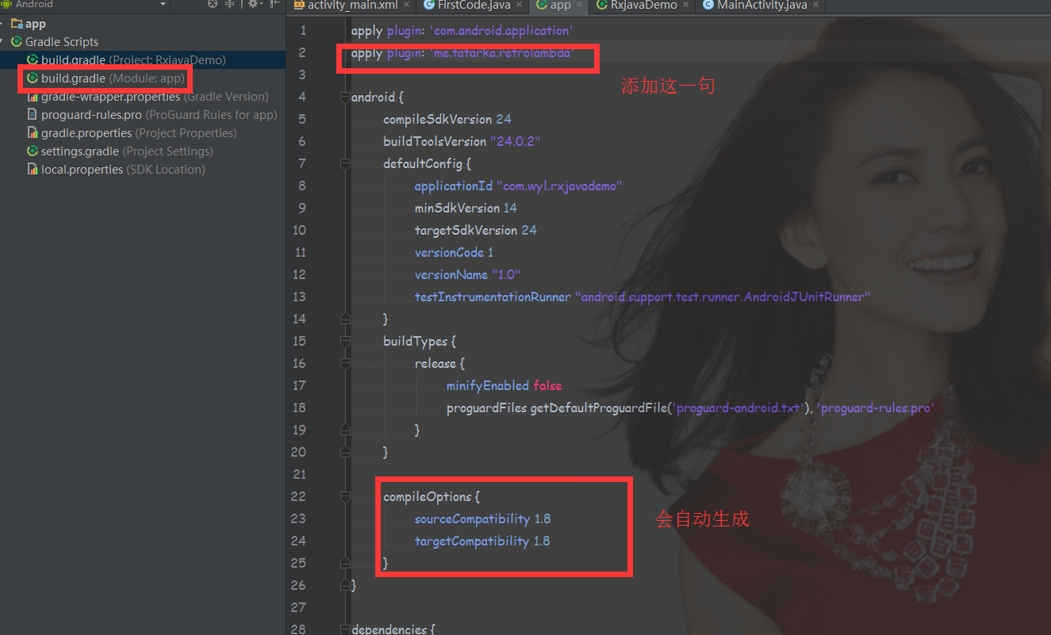Image resolution: width=1051 pixels, height=635 pixels.
Task: Close the activity_main.xml tab
Action: [x=406, y=5]
